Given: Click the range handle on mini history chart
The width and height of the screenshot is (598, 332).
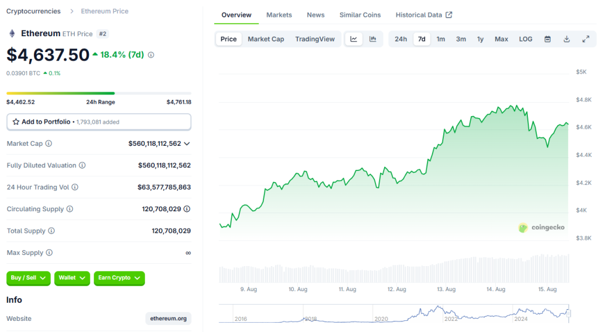Looking at the screenshot, I should coord(569,313).
